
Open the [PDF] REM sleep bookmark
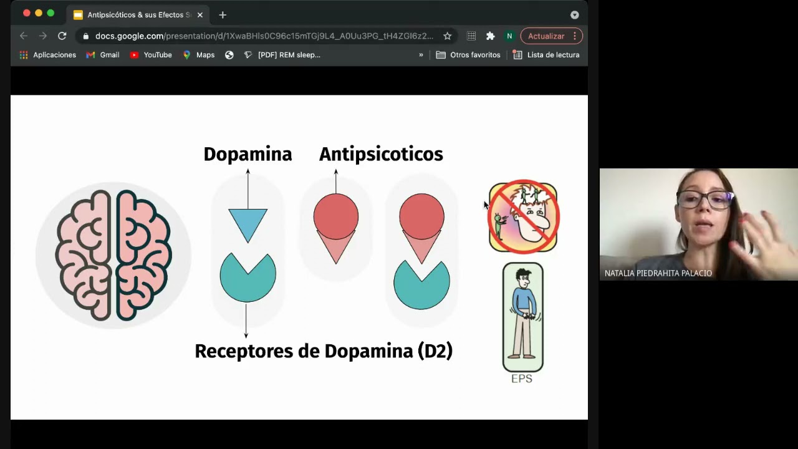(282, 55)
